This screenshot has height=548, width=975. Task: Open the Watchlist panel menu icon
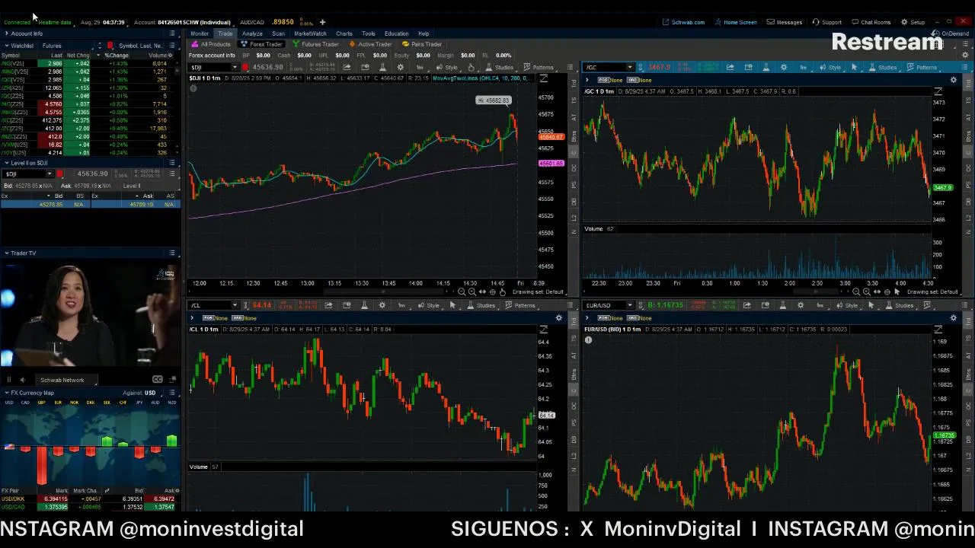pos(172,46)
